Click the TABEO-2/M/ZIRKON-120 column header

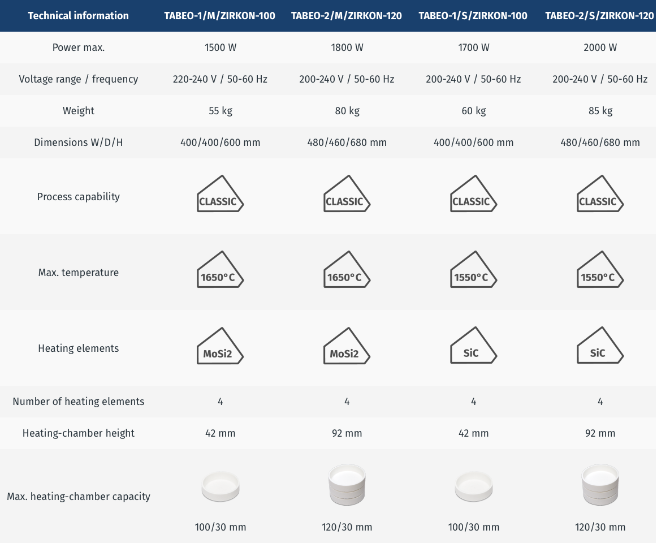(347, 16)
